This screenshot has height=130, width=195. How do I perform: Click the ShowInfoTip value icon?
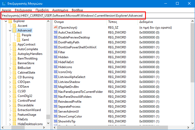(x=55, y=121)
